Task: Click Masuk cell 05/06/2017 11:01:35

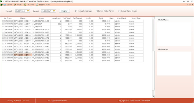Action: 23,24
